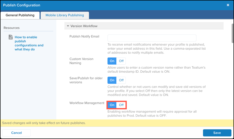Image resolution: width=234 pixels, height=139 pixels.
Task: Collapse the Version Workflow section triangle
Action: click(68, 26)
